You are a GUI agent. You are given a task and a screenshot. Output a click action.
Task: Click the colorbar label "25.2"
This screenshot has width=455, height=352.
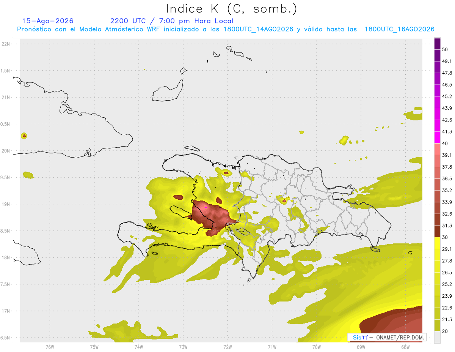pos(447,284)
